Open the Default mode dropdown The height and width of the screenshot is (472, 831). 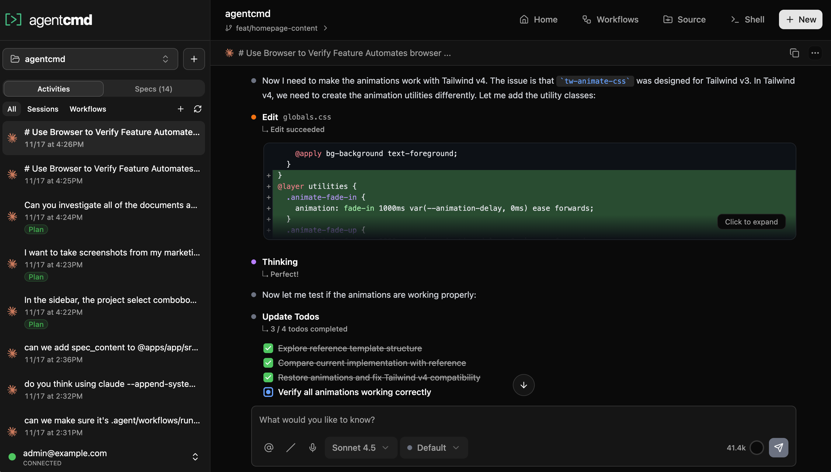pyautogui.click(x=433, y=447)
